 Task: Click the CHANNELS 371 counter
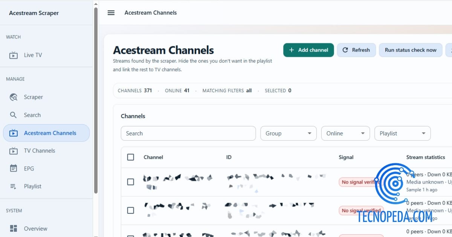[x=135, y=91]
